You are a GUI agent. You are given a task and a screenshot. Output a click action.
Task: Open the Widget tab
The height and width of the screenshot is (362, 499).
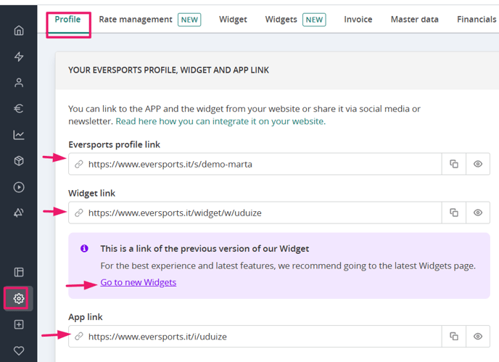pyautogui.click(x=233, y=20)
